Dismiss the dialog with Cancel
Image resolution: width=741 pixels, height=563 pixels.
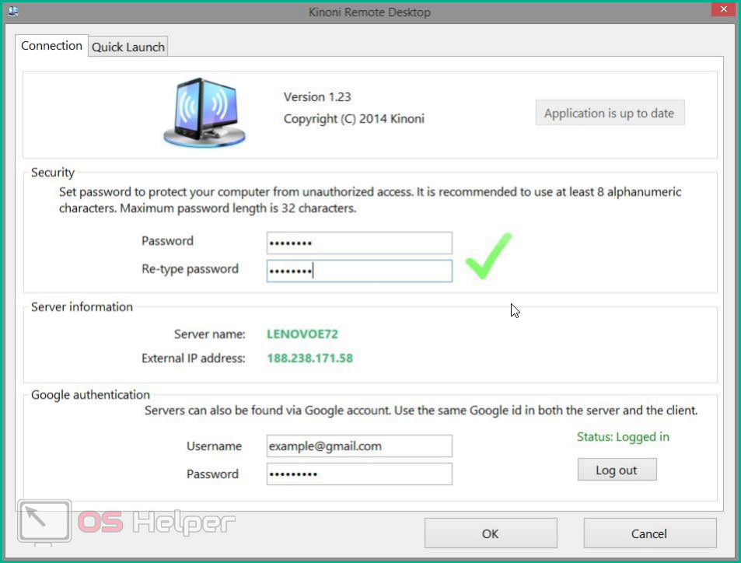coord(649,533)
